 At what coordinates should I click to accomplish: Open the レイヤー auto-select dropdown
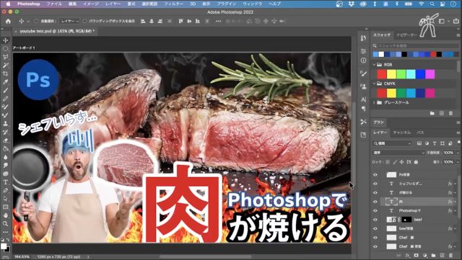(x=69, y=21)
